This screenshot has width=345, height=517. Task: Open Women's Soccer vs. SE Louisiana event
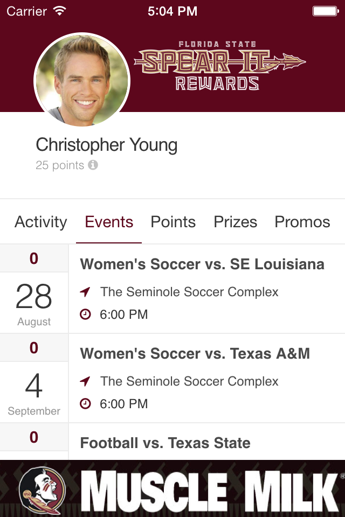pos(206,289)
